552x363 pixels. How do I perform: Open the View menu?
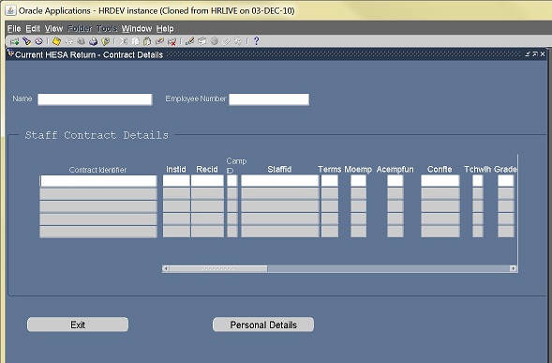coord(53,28)
